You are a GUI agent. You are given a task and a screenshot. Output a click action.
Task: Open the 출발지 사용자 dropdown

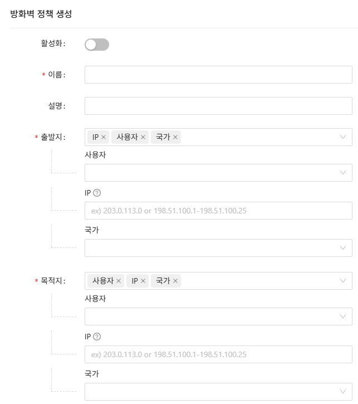pos(218,173)
